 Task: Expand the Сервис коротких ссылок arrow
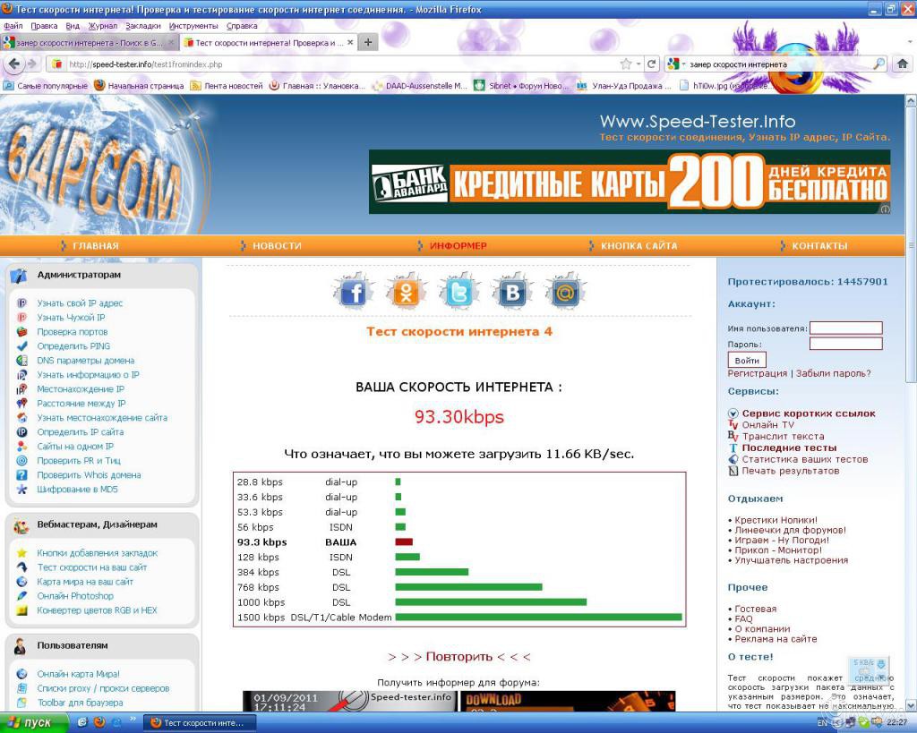coord(733,413)
